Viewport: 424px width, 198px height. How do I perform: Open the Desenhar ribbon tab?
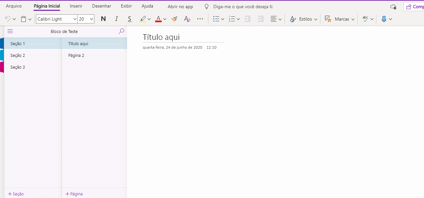pyautogui.click(x=102, y=6)
